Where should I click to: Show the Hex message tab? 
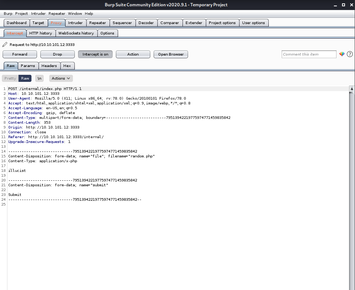tap(67, 66)
